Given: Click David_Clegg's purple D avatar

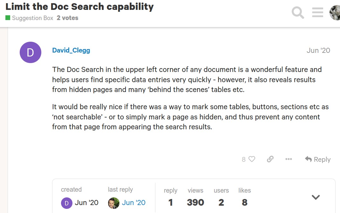Looking at the screenshot, I should click(x=31, y=52).
